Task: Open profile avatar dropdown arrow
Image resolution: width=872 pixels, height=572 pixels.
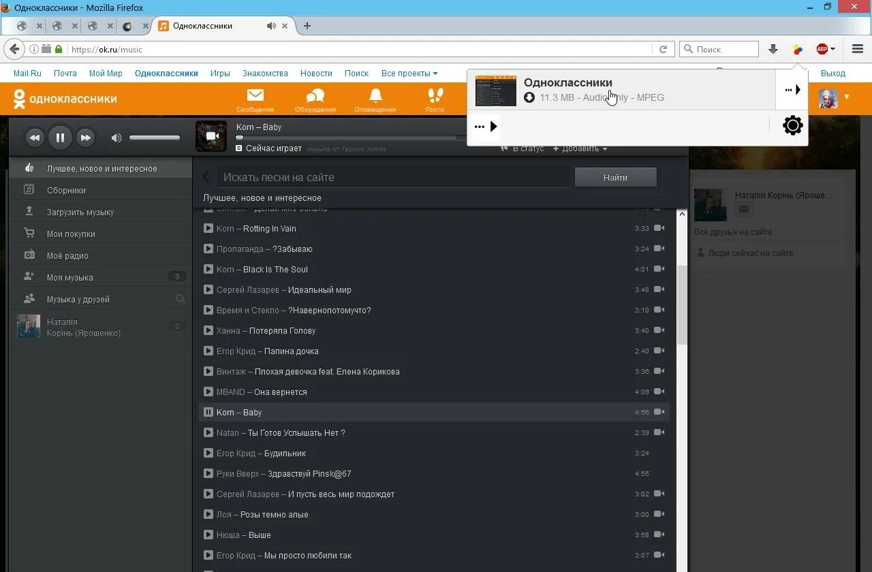Action: click(847, 97)
